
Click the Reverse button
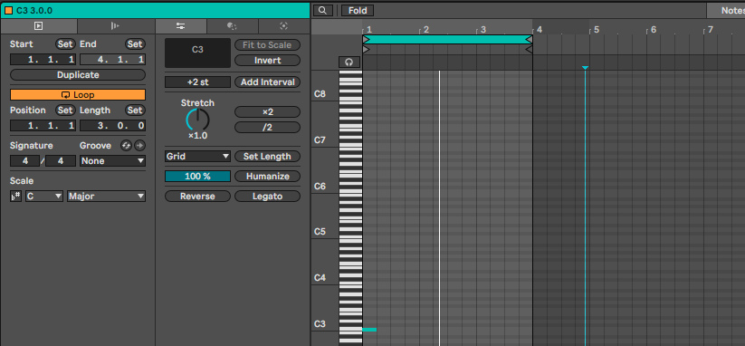click(x=197, y=197)
